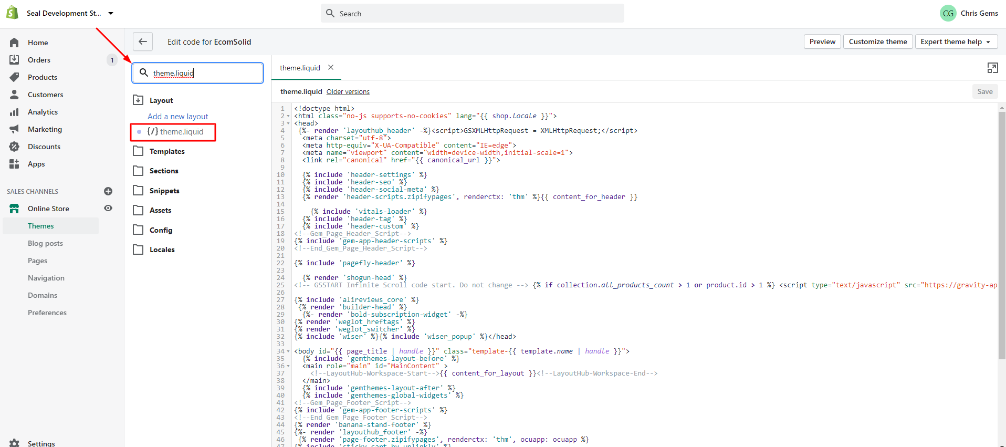Image resolution: width=1006 pixels, height=447 pixels.
Task: Select Themes under Online Store
Action: point(41,226)
